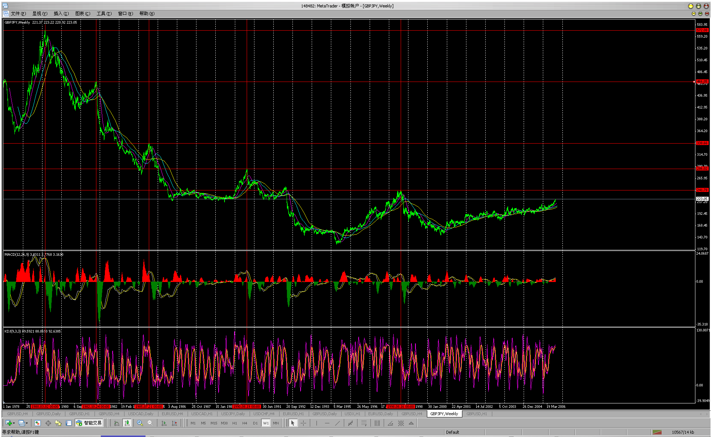This screenshot has width=712, height=437.
Task: Expand the profiles dropdown arrow
Action: click(27, 423)
